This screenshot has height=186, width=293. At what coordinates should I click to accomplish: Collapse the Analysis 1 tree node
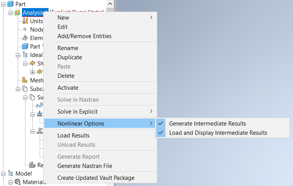[10, 13]
